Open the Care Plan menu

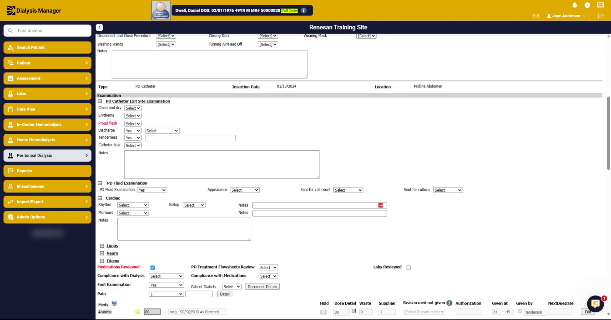pyautogui.click(x=47, y=109)
